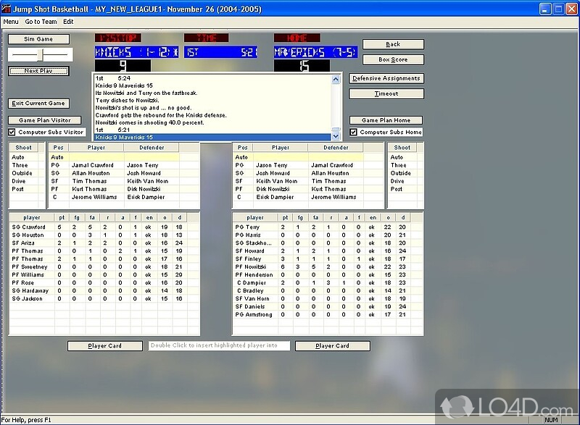This screenshot has width=580, height=425.
Task: Click the Sim Game button
Action: 38,39
